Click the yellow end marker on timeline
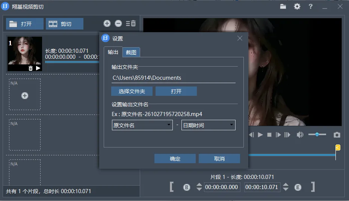The height and width of the screenshot is (201, 349). pos(338,147)
